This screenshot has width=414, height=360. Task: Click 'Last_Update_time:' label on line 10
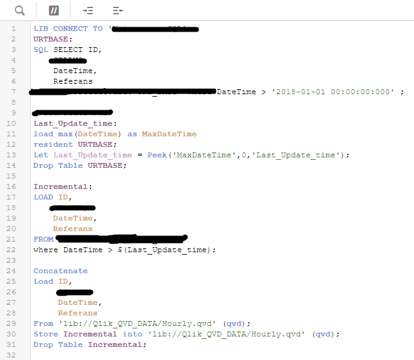[x=75, y=123]
